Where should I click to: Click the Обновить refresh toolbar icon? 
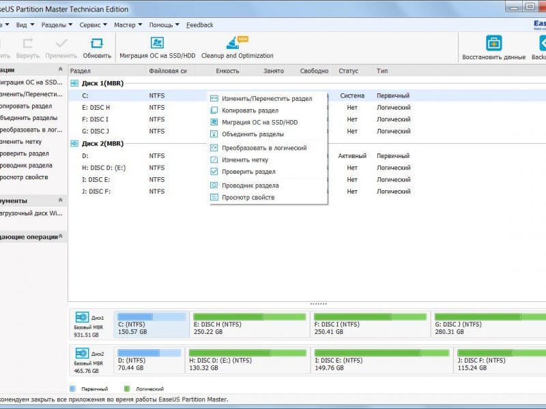point(97,43)
